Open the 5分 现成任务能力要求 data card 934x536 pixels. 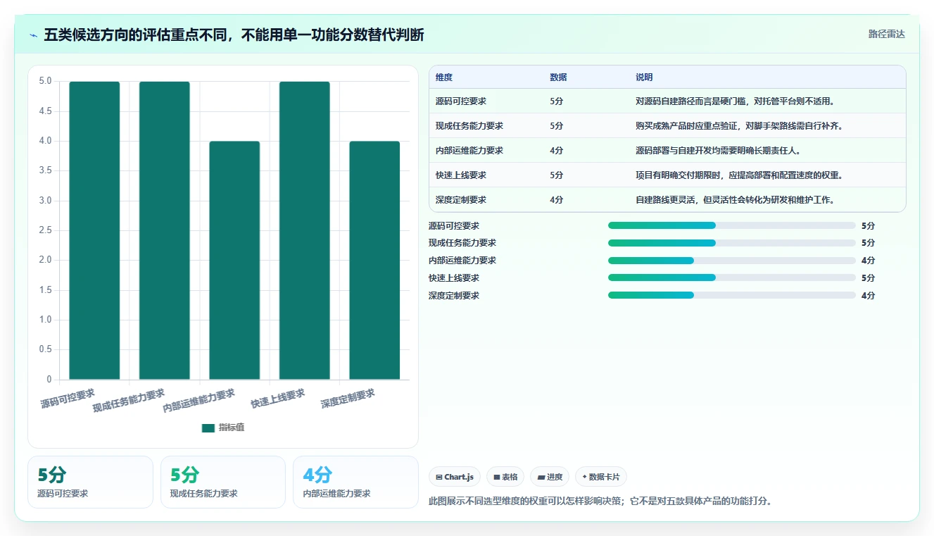point(223,482)
